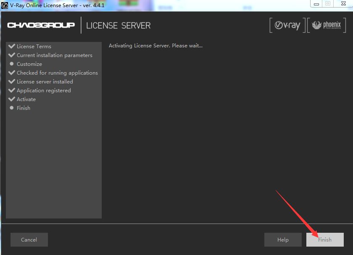Click the License Terms checkmark icon

pos(11,46)
